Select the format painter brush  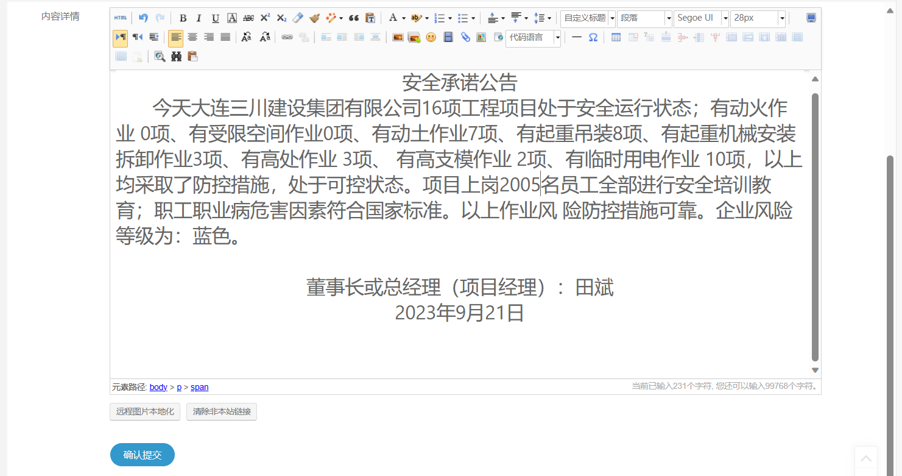(x=314, y=18)
